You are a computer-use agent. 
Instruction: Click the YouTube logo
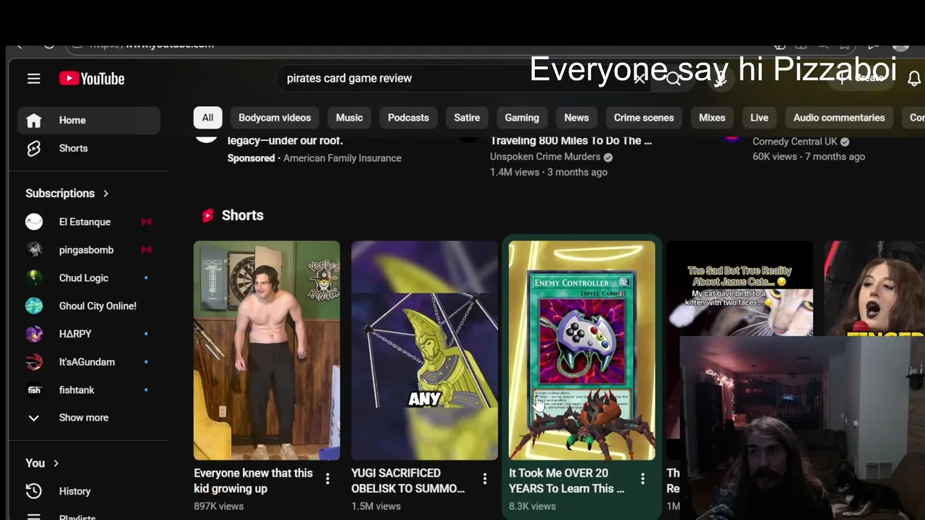pyautogui.click(x=92, y=79)
